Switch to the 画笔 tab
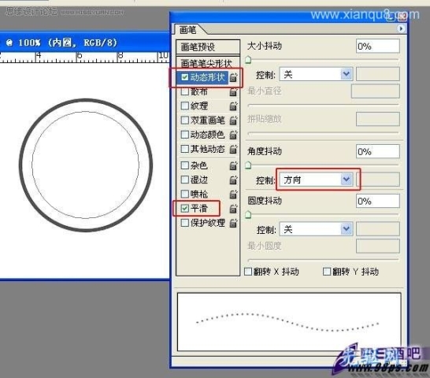Screen dimensions: 430x378 click(x=188, y=30)
